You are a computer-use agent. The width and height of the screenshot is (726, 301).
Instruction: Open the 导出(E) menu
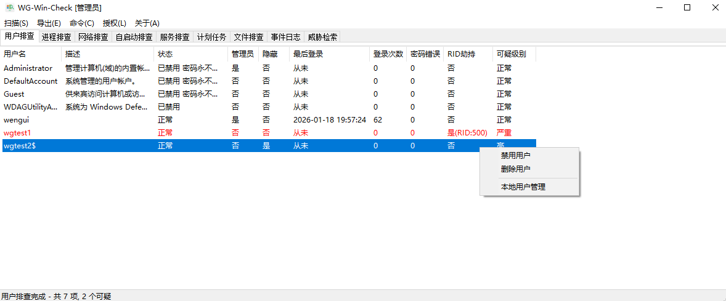tap(49, 23)
